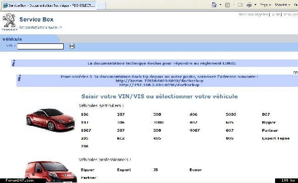The height and width of the screenshot is (183, 298).
Task: Open the Sécurité menu in toolbar
Action: coord(282,5)
